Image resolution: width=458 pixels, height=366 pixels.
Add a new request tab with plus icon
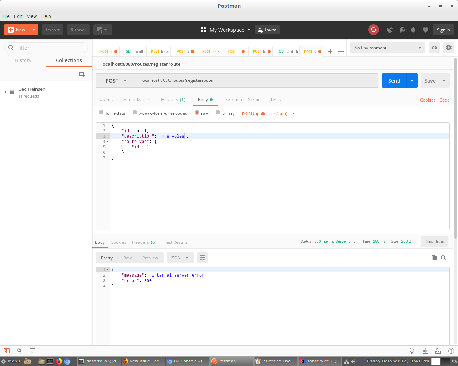tap(330, 51)
